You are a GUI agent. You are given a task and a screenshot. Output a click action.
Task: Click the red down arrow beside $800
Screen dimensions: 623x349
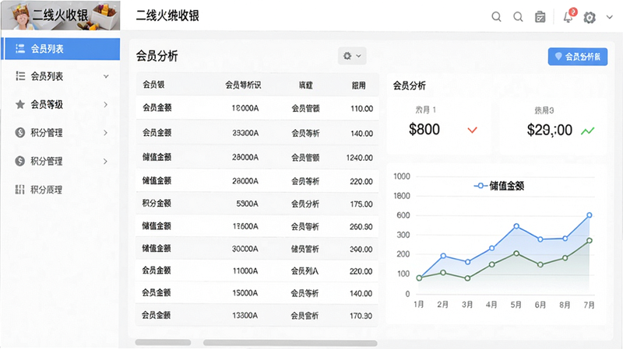pyautogui.click(x=472, y=130)
